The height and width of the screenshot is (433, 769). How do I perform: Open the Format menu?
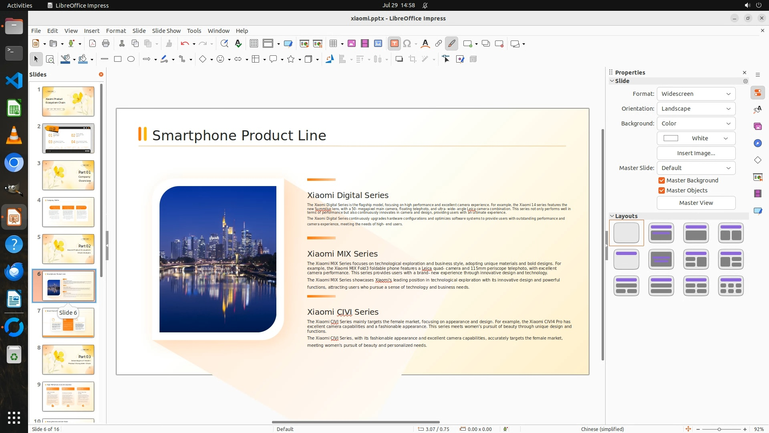coord(116,31)
